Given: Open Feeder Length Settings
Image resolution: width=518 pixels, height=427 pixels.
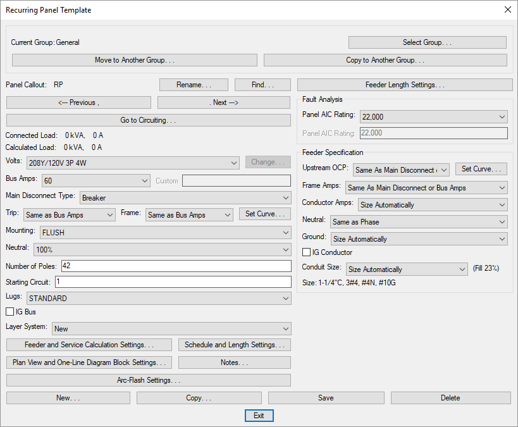Looking at the screenshot, I should point(405,85).
